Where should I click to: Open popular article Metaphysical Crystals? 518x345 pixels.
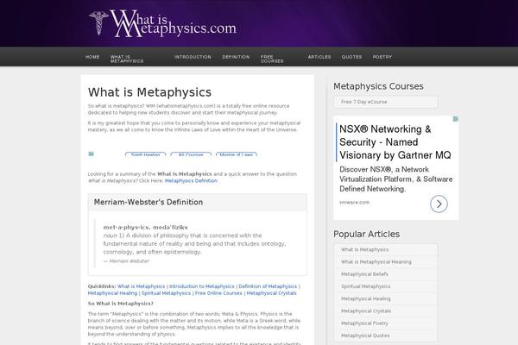386,311
